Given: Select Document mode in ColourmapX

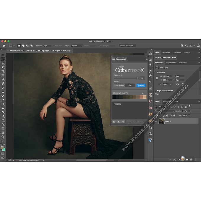Looking at the screenshot, I should pos(120,85).
